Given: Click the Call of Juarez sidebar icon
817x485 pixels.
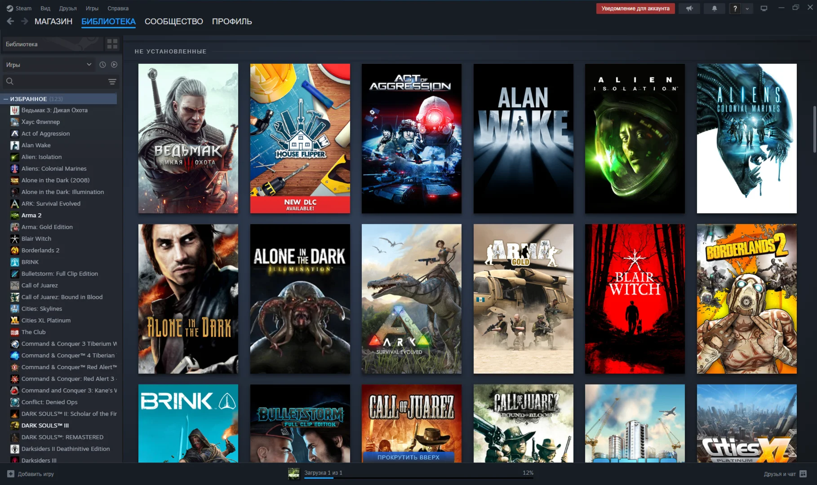Looking at the screenshot, I should click(x=14, y=285).
